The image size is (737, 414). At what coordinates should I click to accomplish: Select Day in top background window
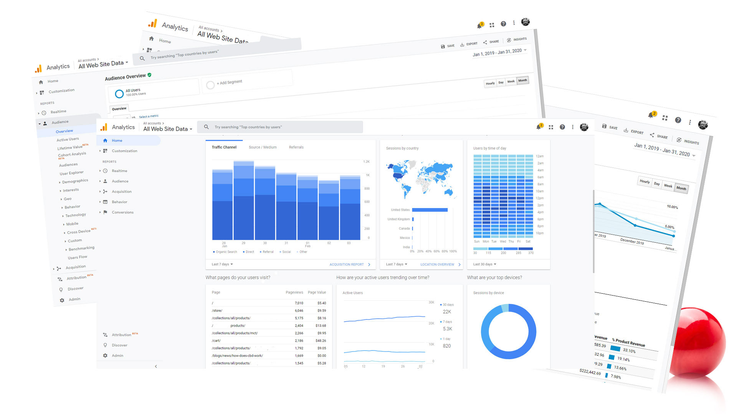(501, 82)
